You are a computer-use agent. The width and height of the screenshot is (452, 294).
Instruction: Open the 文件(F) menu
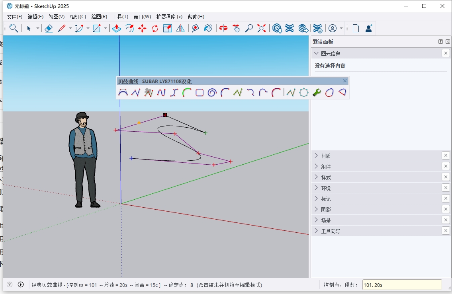tap(14, 17)
